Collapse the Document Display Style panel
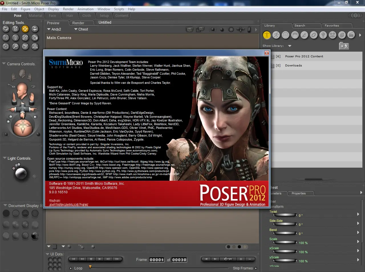 click(5, 205)
